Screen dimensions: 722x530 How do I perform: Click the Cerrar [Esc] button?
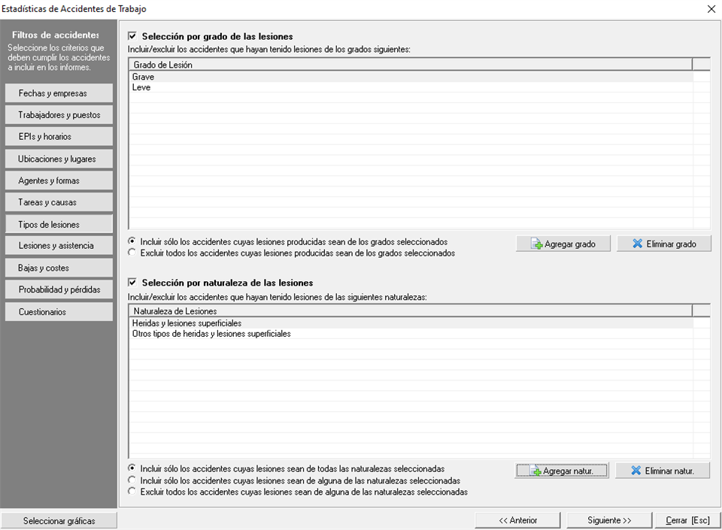[x=687, y=520]
